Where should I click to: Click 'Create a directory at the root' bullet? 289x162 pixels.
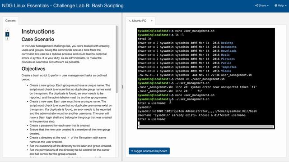point(68,139)
